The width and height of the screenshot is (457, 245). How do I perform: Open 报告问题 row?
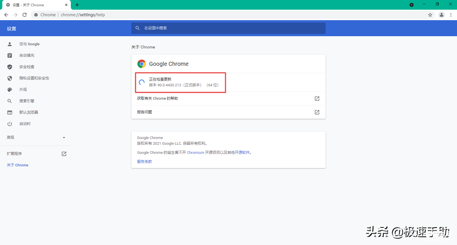click(228, 112)
